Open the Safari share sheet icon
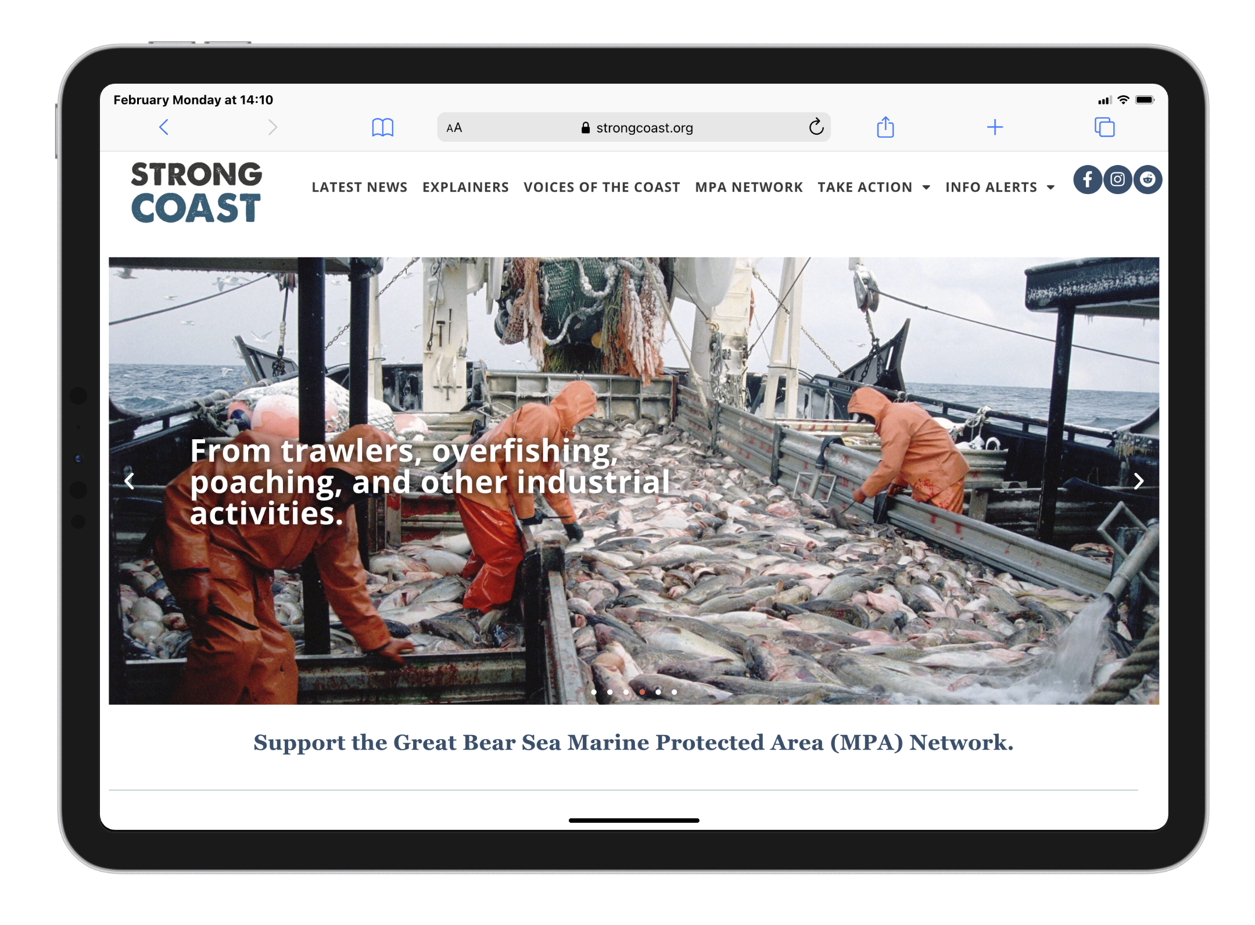This screenshot has width=1255, height=925. click(x=885, y=127)
